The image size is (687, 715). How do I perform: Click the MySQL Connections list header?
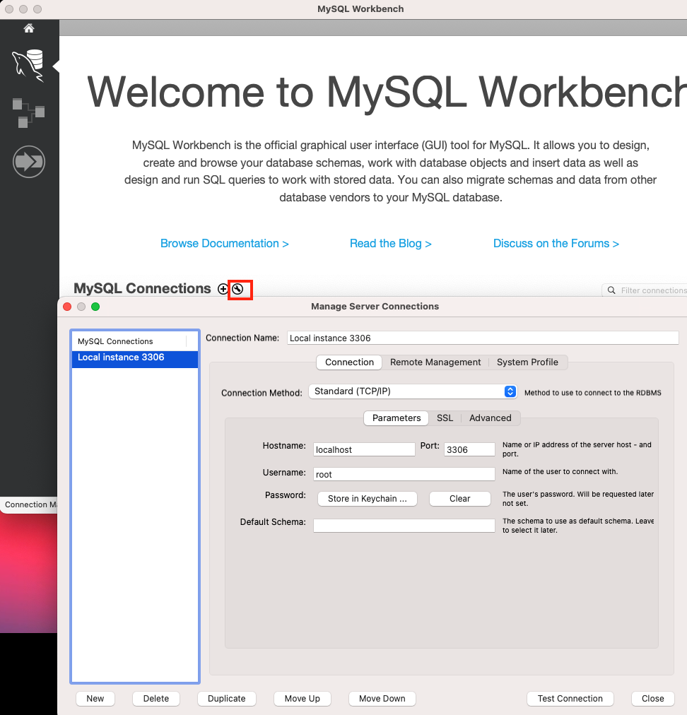(x=135, y=341)
